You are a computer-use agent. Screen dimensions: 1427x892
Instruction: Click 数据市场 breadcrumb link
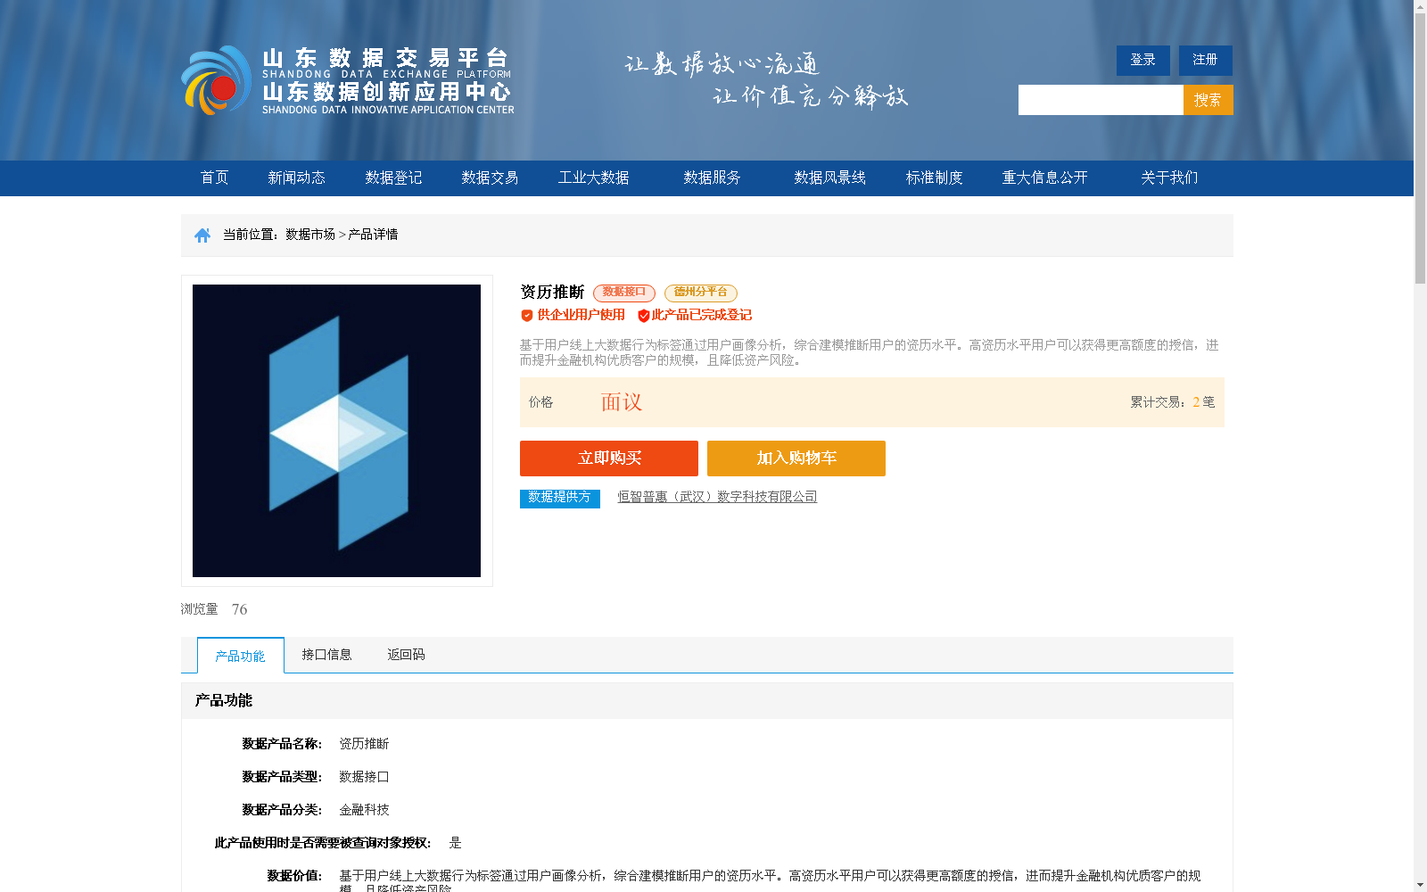click(310, 235)
